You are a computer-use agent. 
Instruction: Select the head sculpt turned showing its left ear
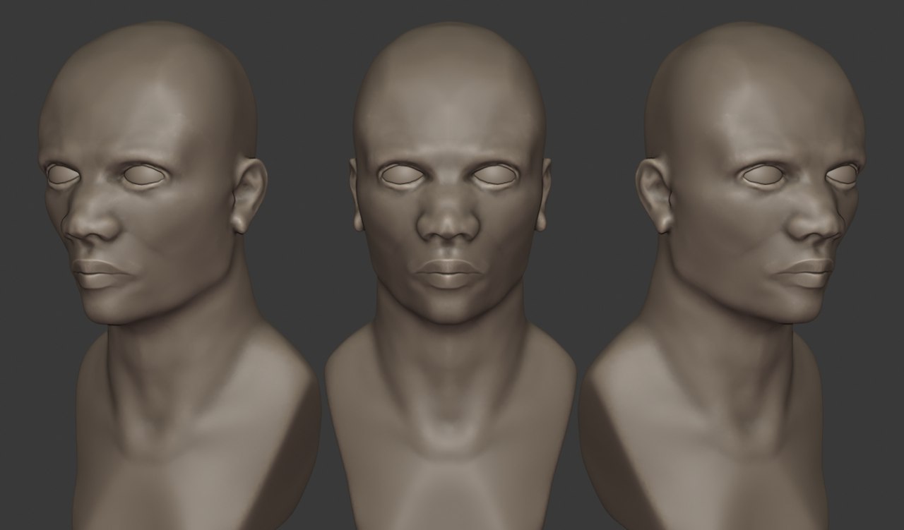[x=180, y=275]
